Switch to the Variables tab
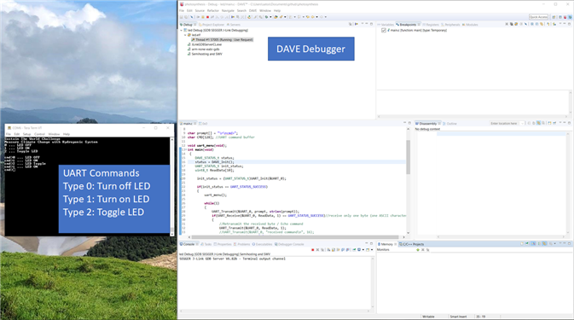Viewport: 574px width, 320px height. [386, 25]
